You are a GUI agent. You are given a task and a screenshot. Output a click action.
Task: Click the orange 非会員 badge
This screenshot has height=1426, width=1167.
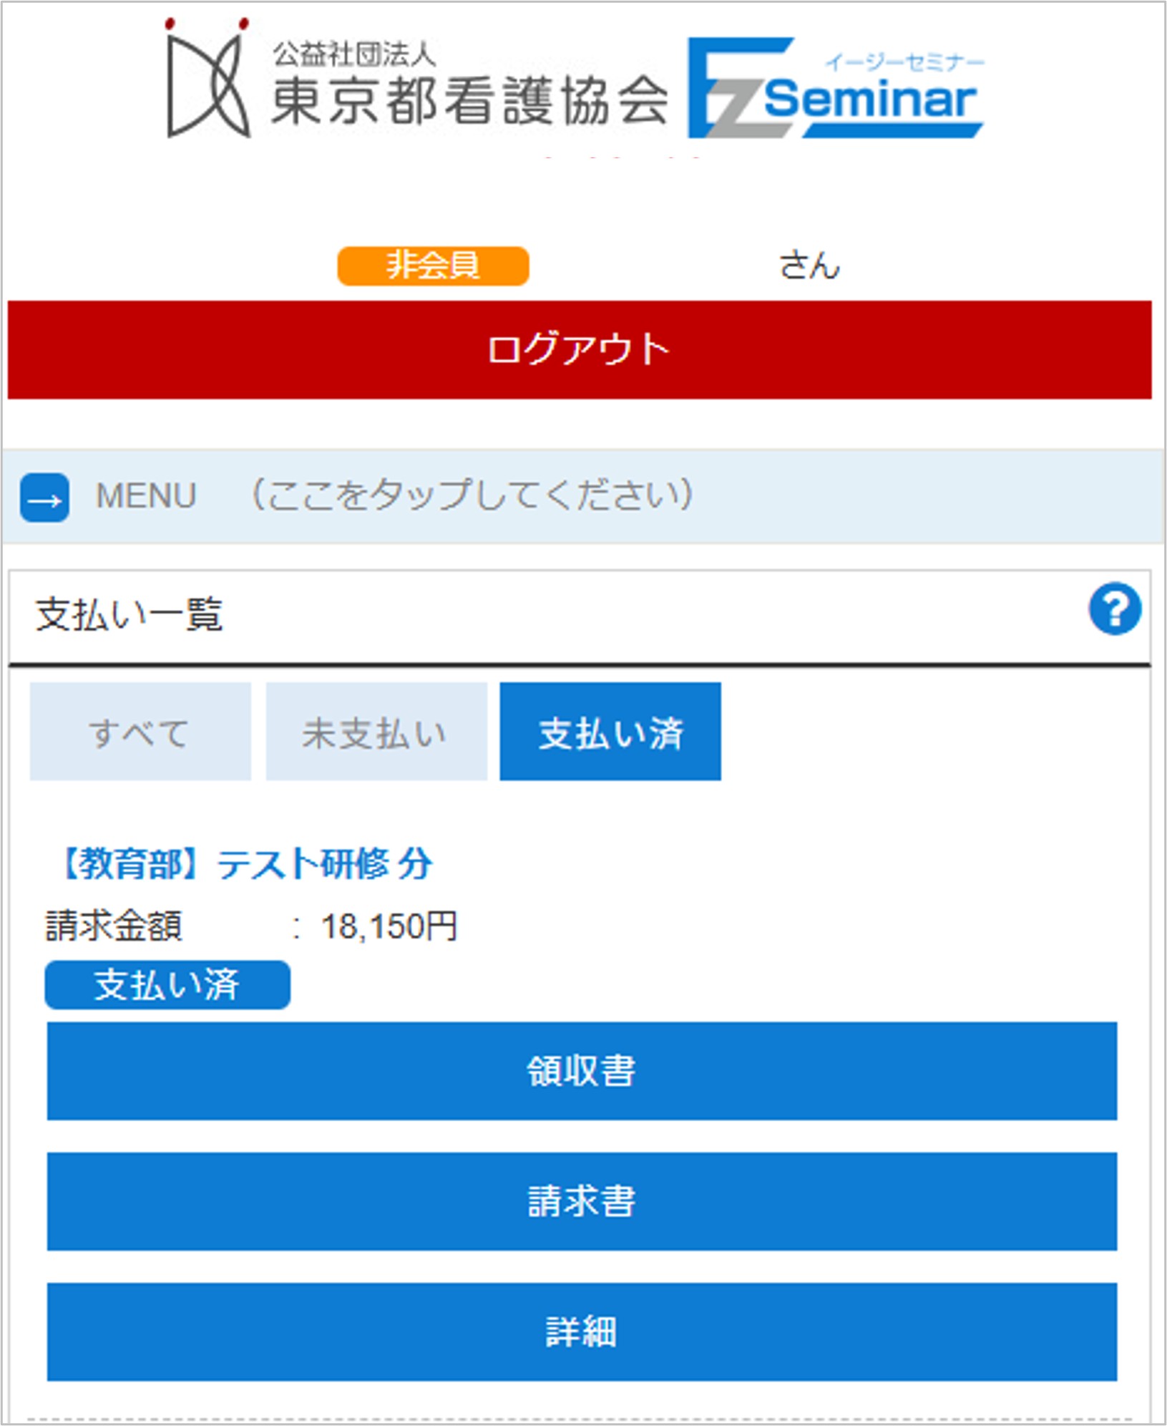433,266
